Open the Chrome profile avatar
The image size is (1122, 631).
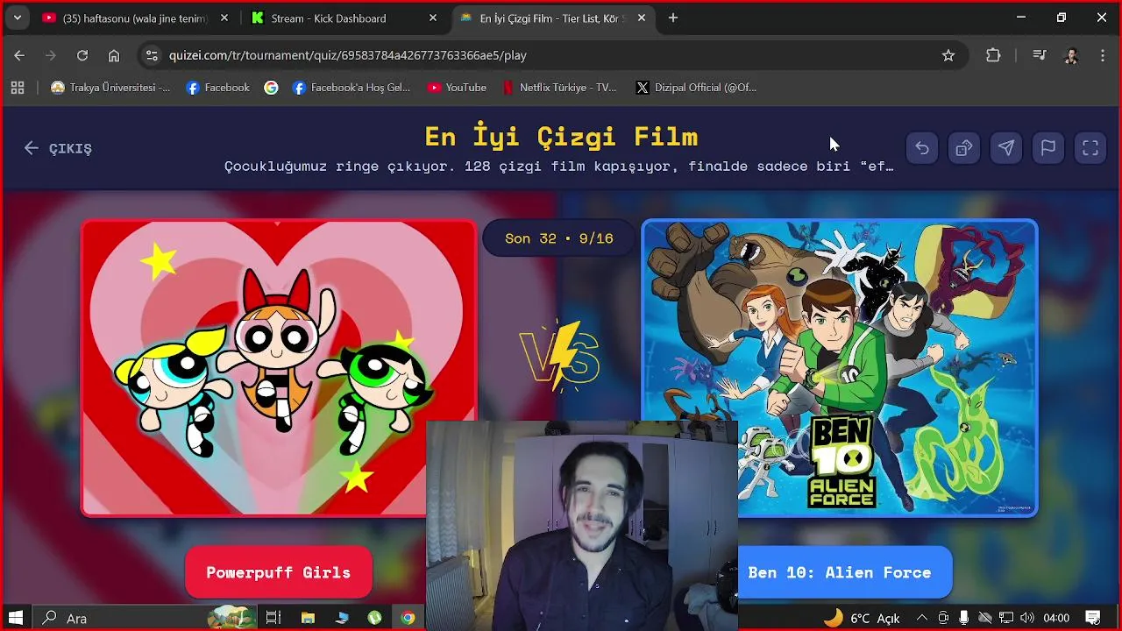coord(1071,55)
